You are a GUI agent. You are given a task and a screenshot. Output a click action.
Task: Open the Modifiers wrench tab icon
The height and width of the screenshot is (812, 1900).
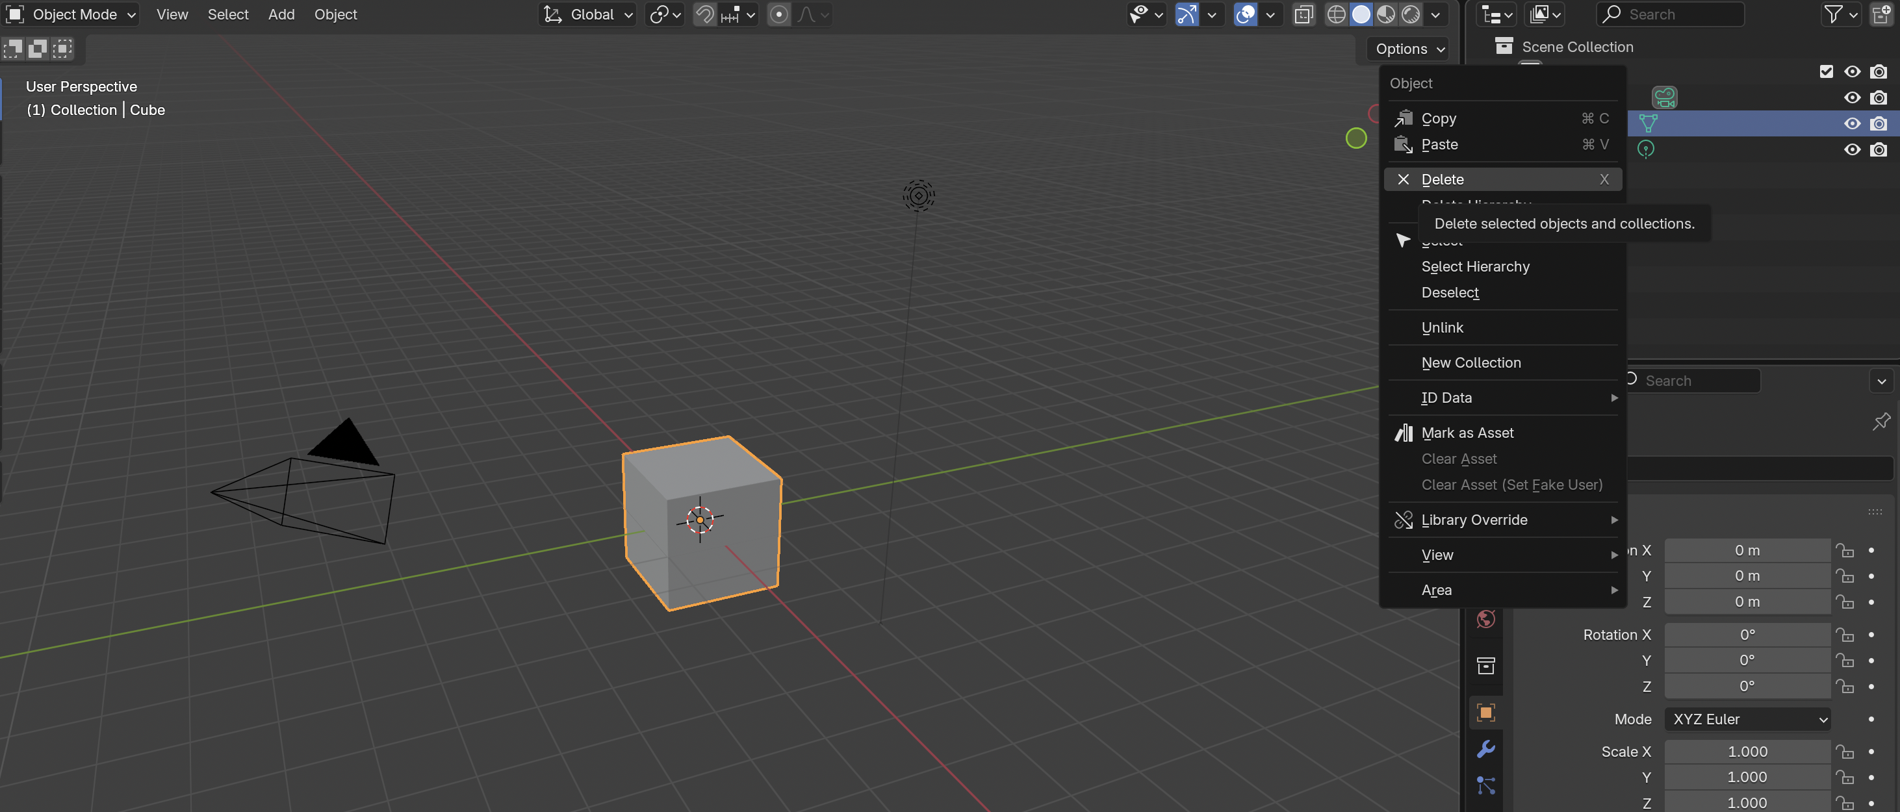(x=1485, y=749)
